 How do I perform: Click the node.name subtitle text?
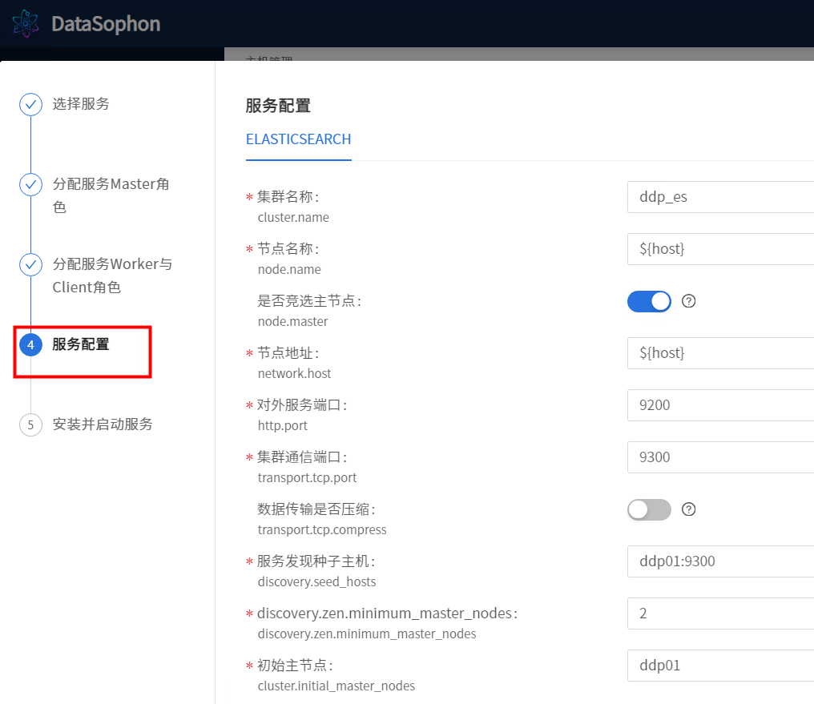point(289,269)
